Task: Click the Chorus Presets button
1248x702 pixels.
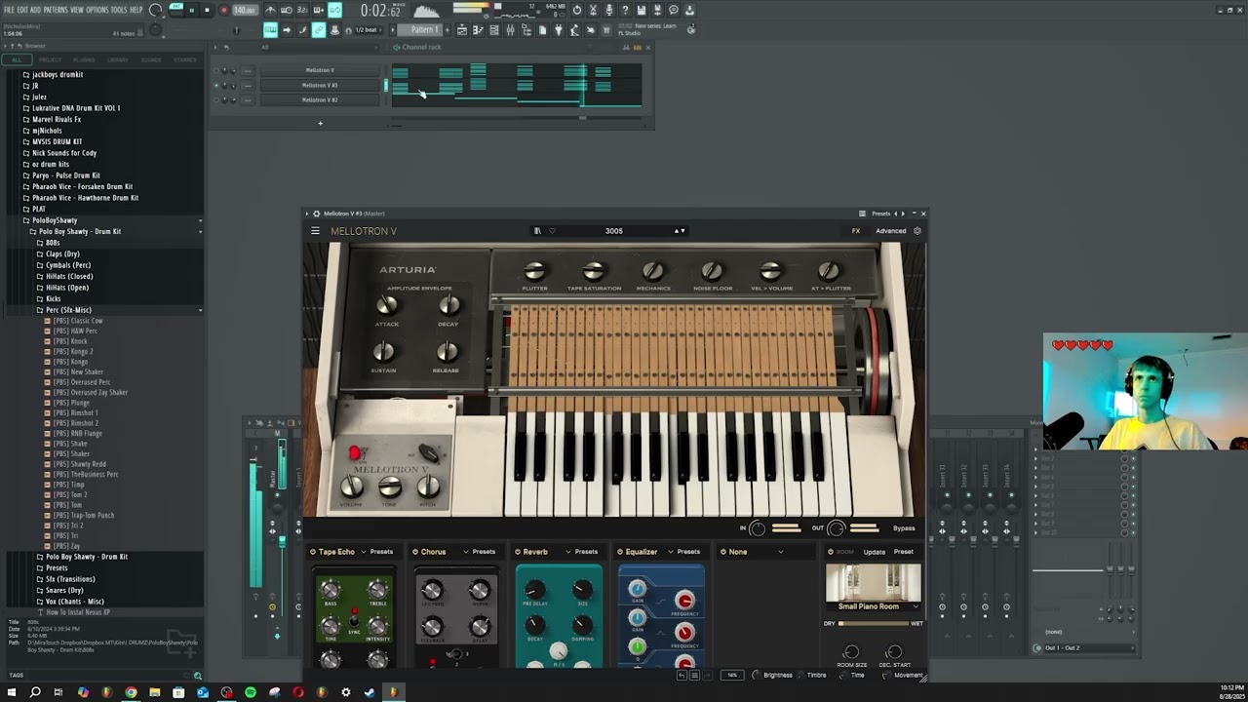Action: [484, 552]
